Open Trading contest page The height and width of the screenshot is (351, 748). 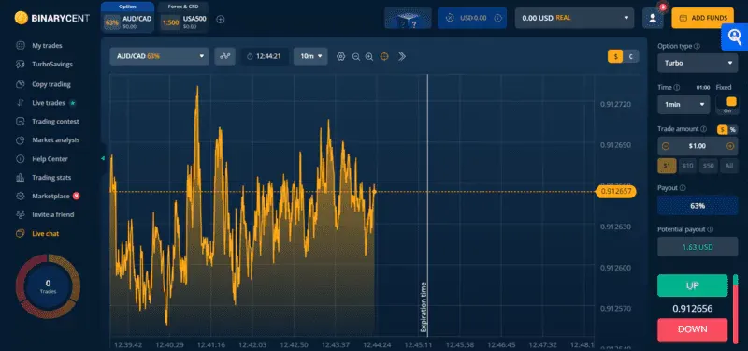[x=55, y=122]
